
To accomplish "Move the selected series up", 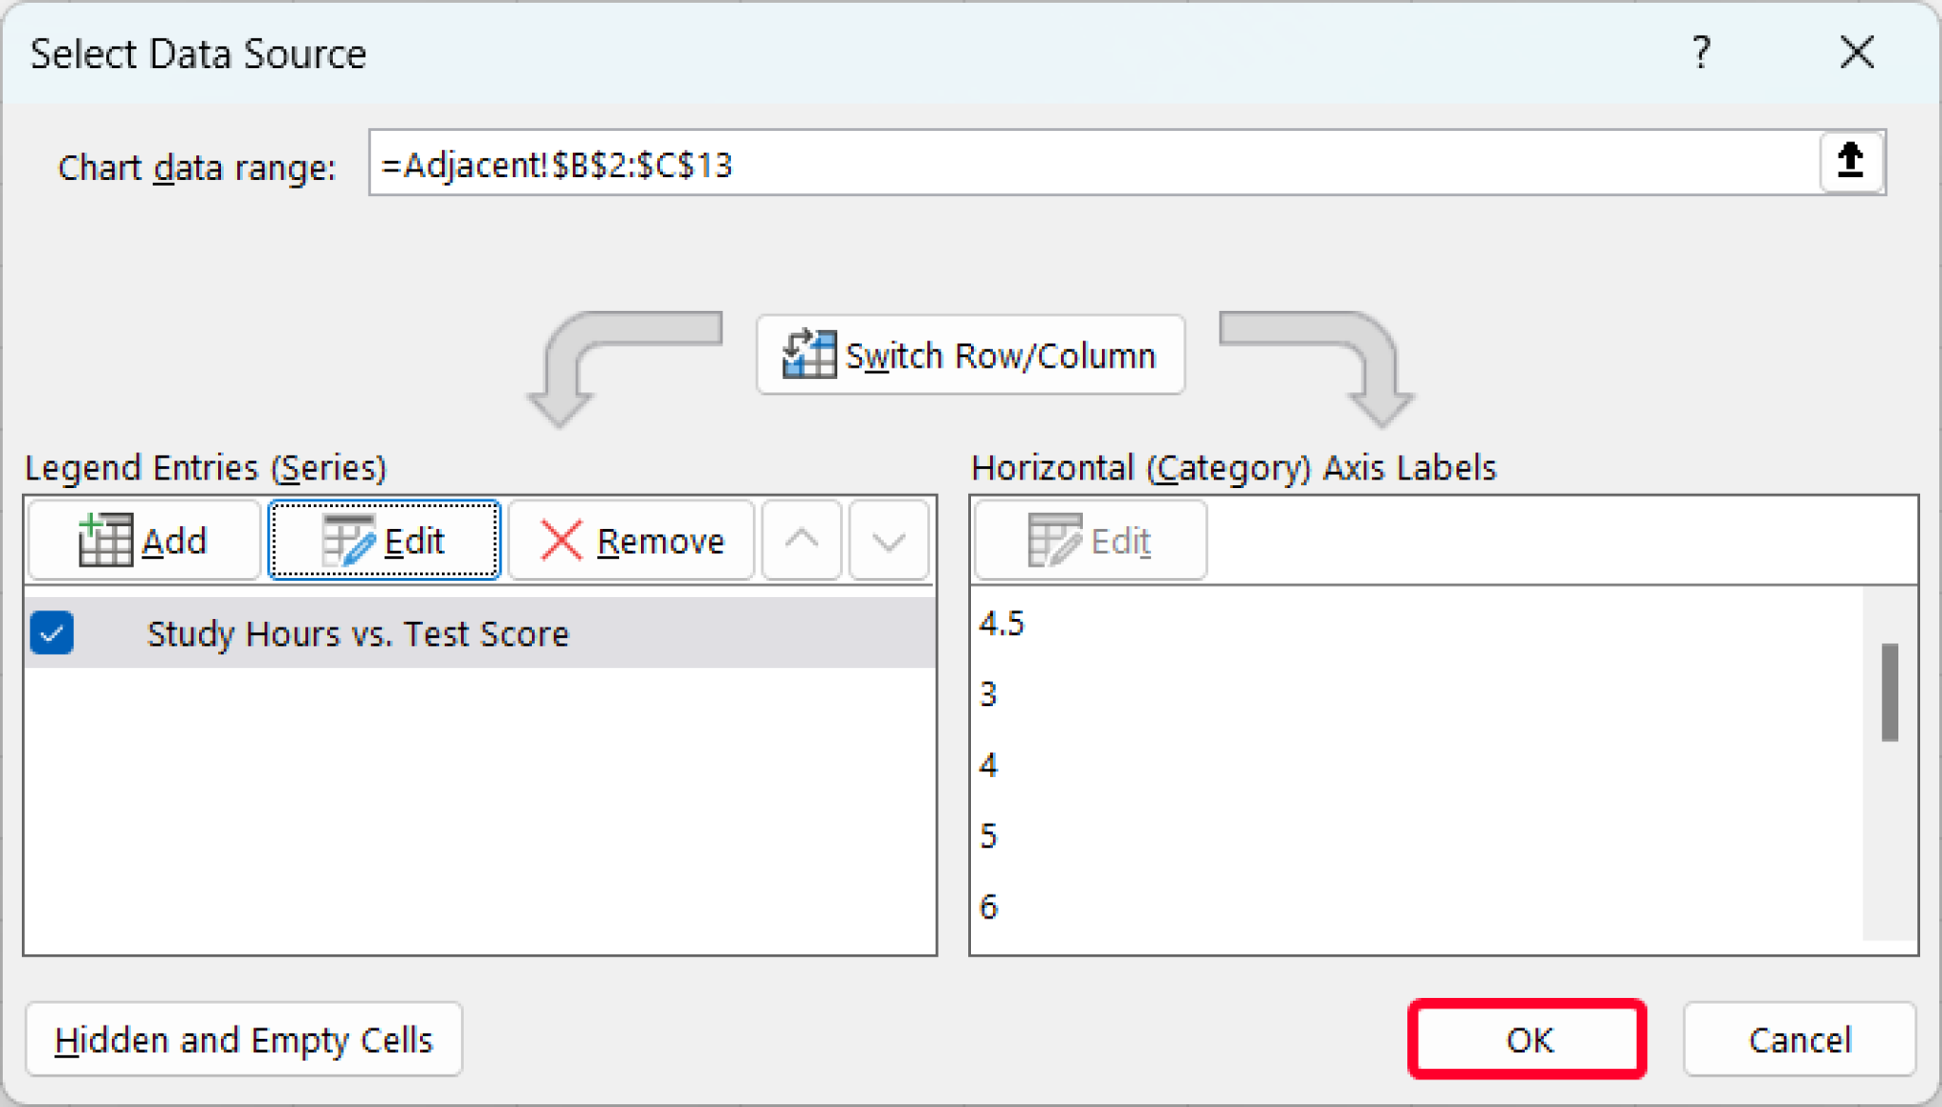I will coord(801,540).
